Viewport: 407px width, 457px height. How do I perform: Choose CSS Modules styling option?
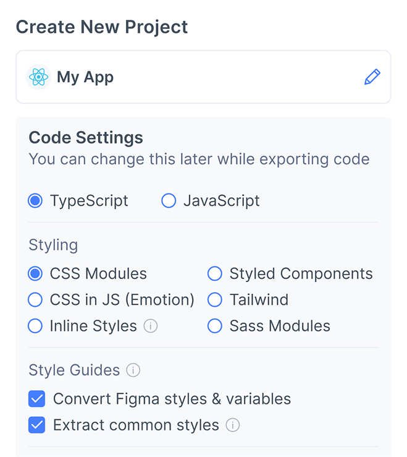(x=35, y=274)
